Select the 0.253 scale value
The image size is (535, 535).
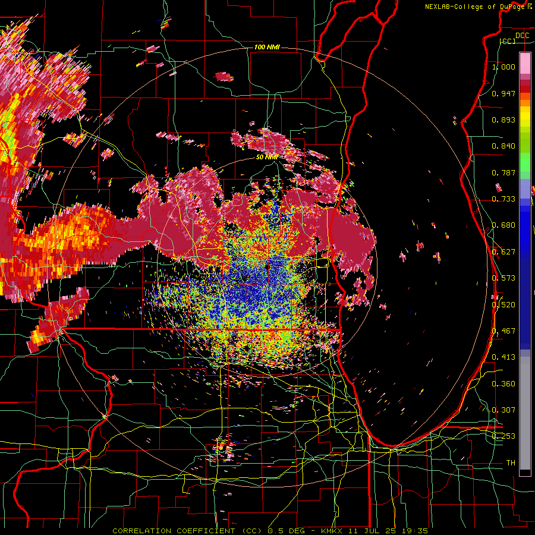(503, 436)
